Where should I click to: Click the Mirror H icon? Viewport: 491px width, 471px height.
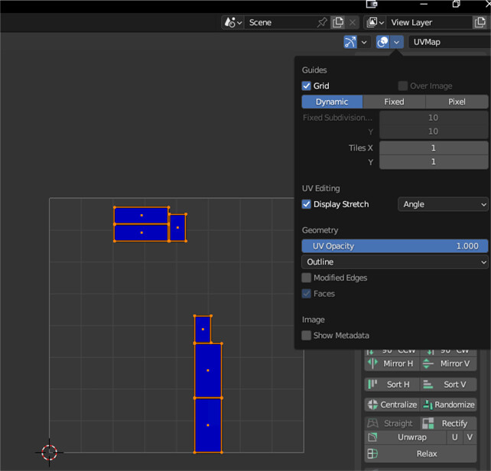point(372,363)
